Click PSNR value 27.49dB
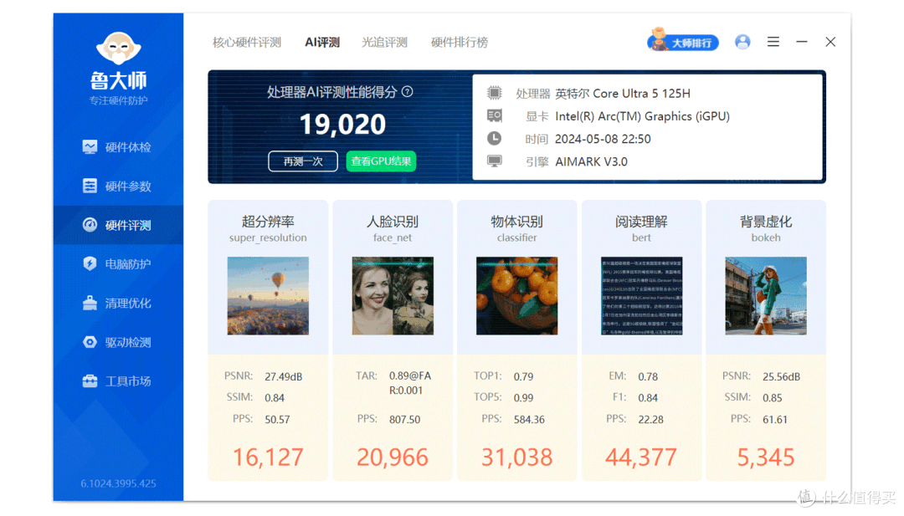 click(x=284, y=376)
